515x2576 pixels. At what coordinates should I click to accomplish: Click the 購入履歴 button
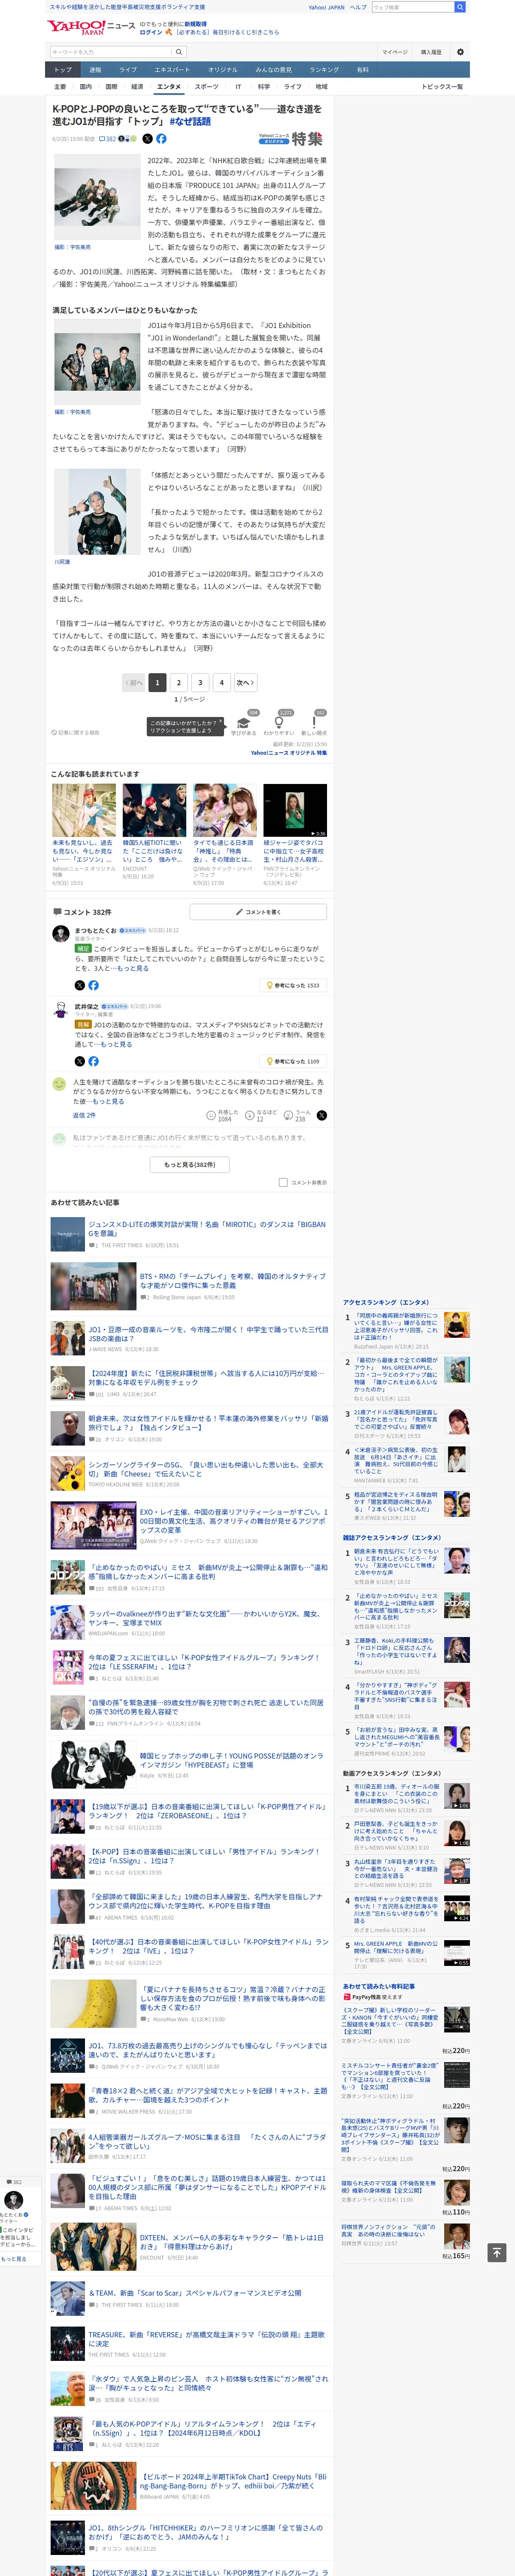[x=431, y=52]
